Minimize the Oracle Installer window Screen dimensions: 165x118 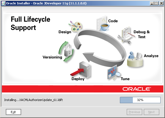coord(152,3)
